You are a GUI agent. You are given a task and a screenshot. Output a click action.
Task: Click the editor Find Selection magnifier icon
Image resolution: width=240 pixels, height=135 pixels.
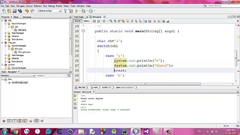[111, 21]
